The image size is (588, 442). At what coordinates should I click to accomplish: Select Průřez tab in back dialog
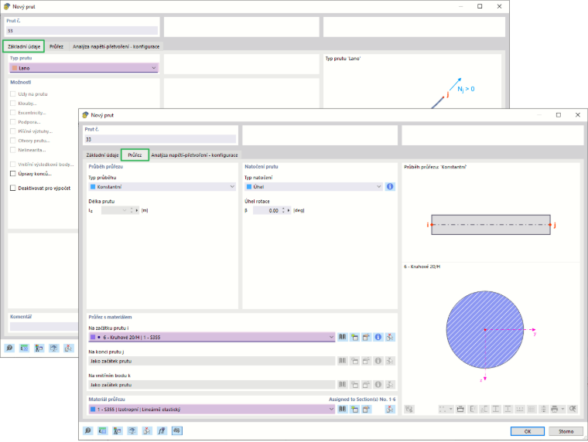coord(56,46)
